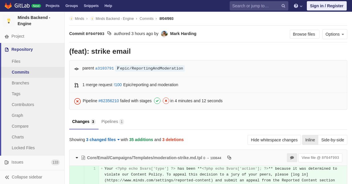Toggle comments for the file
352x184 pixels.
(292, 158)
